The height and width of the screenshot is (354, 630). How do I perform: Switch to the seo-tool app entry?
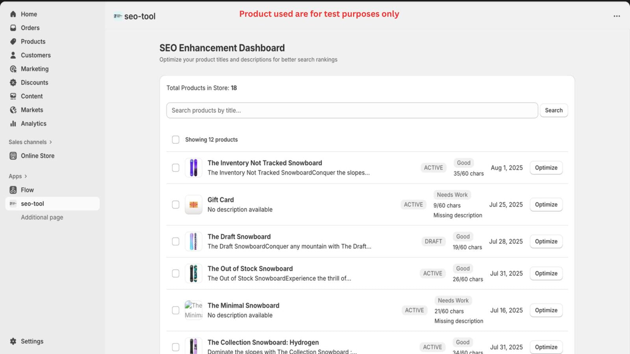(33, 203)
